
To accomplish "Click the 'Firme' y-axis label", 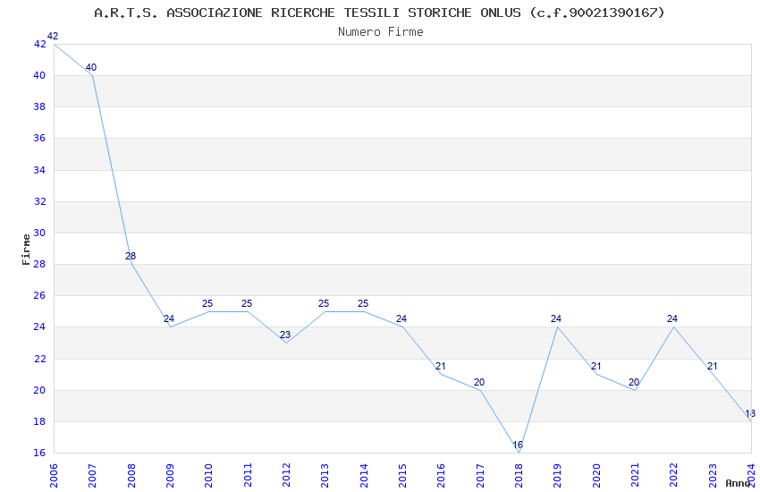I will 26,248.
